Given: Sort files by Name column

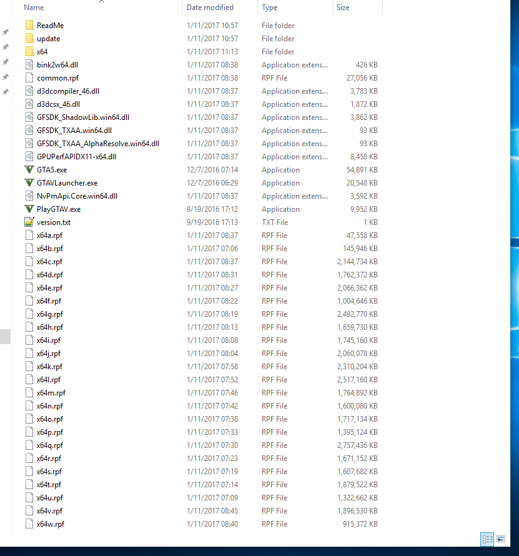Looking at the screenshot, I should coord(34,7).
